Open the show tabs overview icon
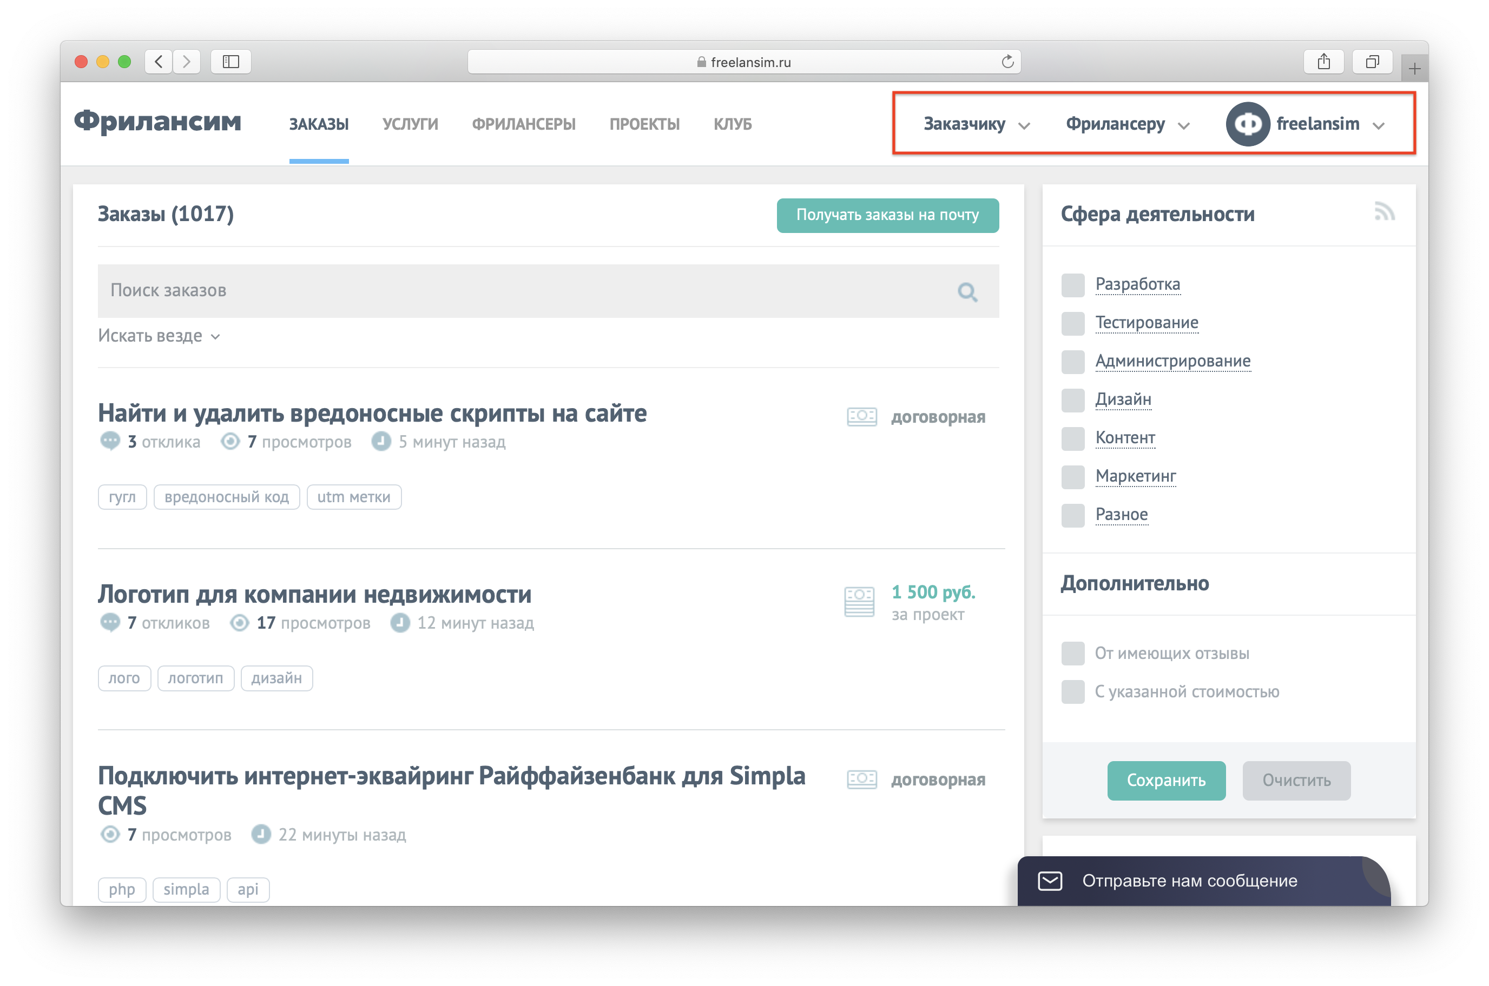The image size is (1489, 986). click(1372, 62)
